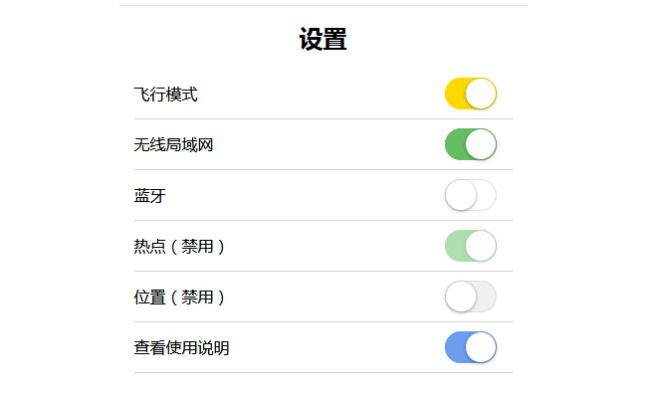Enable the 蓝牙 toggle switch

coord(470,195)
